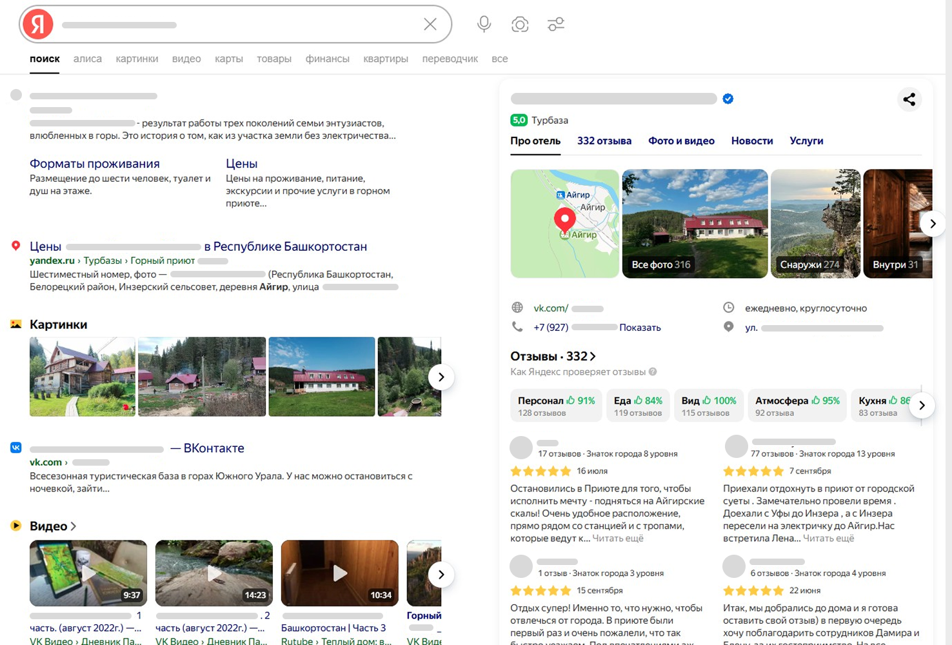Viewport: 952px width, 645px height.
Task: Open search settings sliders icon
Action: point(555,25)
